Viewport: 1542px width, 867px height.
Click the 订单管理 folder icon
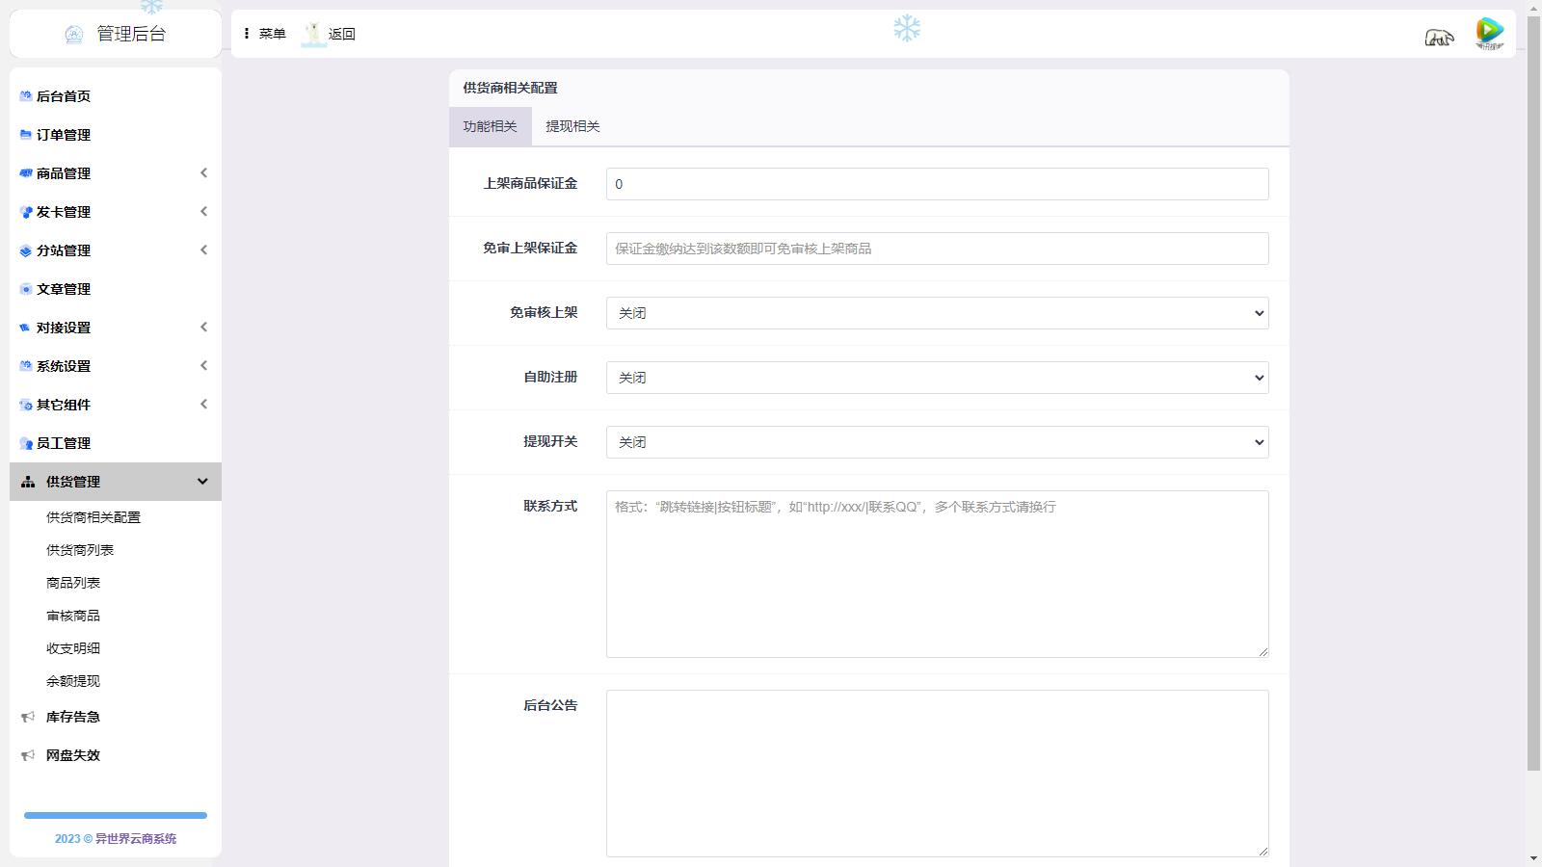(x=26, y=135)
